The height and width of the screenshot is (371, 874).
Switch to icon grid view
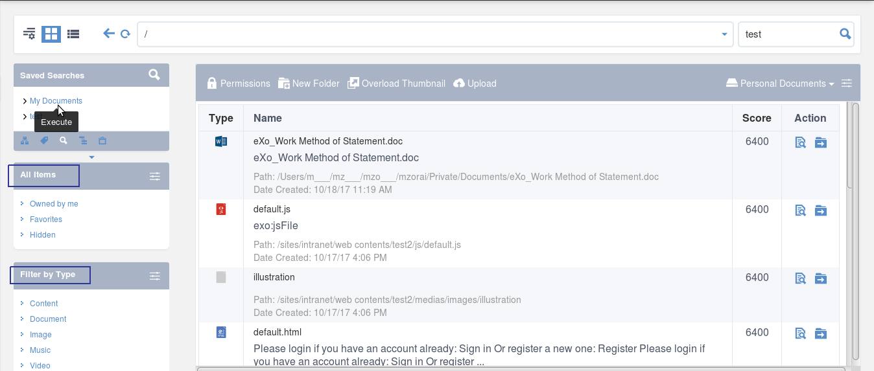point(51,34)
